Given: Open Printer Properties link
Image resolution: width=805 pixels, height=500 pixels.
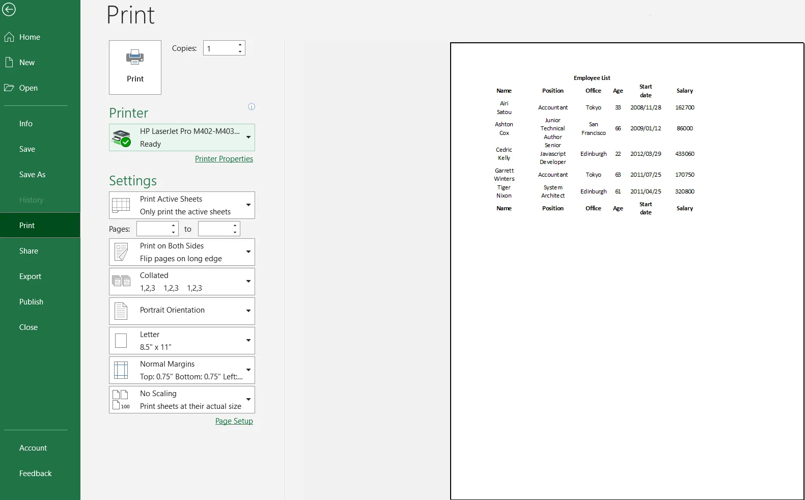Looking at the screenshot, I should point(224,159).
